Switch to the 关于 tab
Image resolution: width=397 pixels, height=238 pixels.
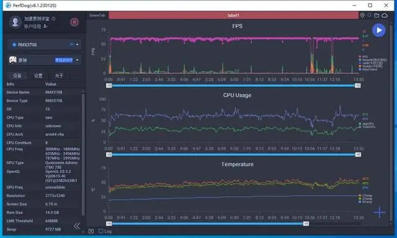[x=59, y=76]
